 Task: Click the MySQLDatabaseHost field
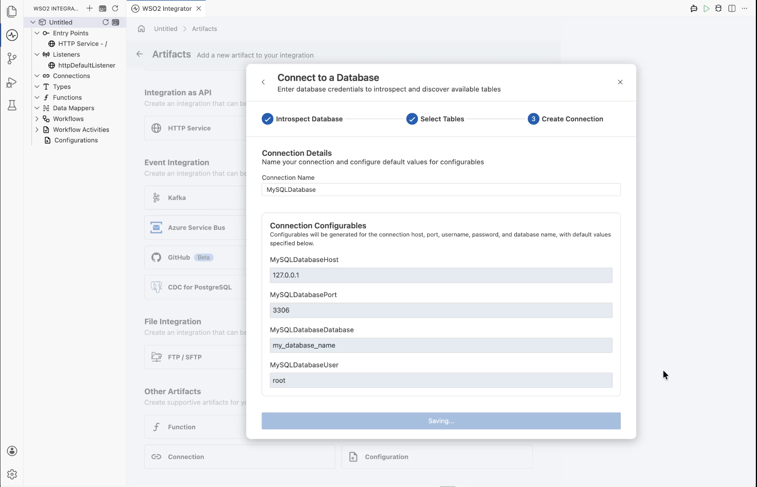coord(441,275)
